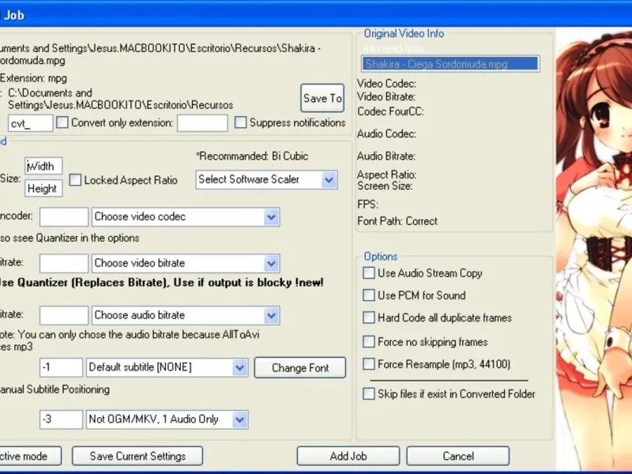The height and width of the screenshot is (474, 632).
Task: Tick Force no skipping frames
Action: [368, 341]
